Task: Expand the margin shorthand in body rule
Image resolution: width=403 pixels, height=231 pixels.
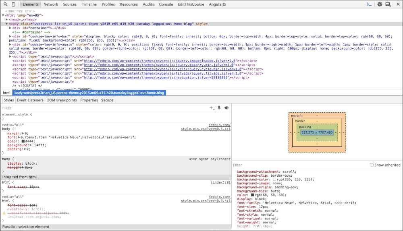Action: pyautogui.click(x=23, y=134)
